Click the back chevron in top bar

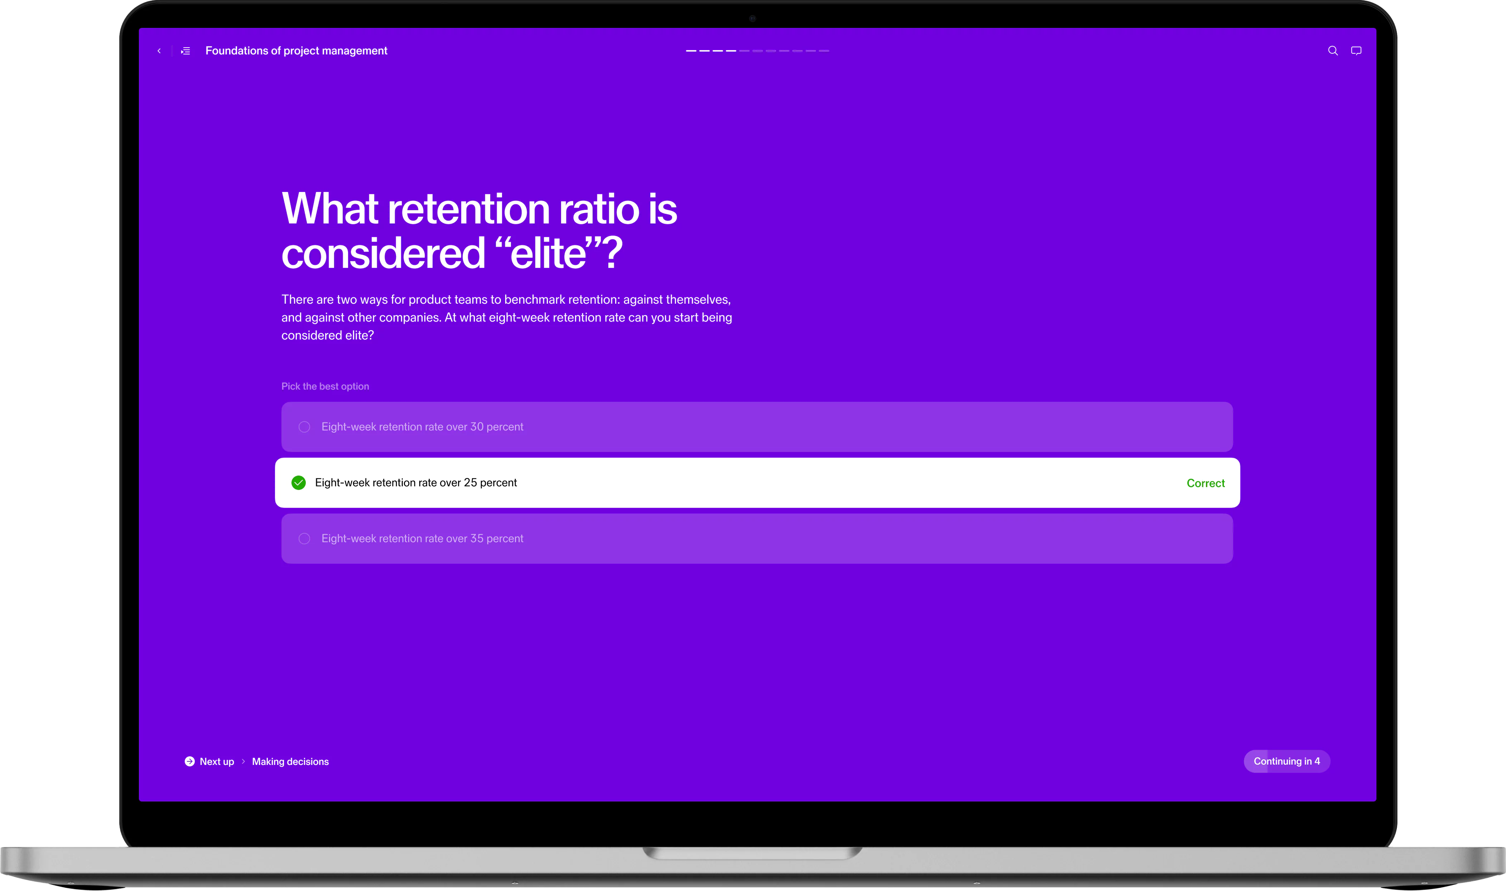point(159,51)
